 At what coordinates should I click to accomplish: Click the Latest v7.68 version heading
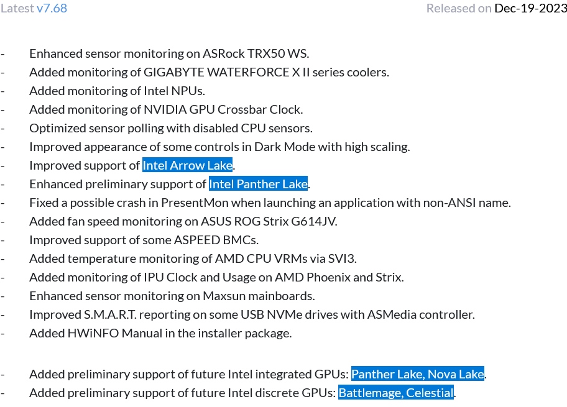pos(34,8)
